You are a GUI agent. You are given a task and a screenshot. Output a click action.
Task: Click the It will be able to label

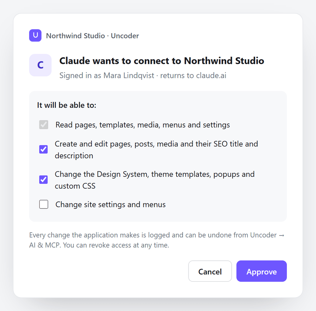[x=67, y=105]
